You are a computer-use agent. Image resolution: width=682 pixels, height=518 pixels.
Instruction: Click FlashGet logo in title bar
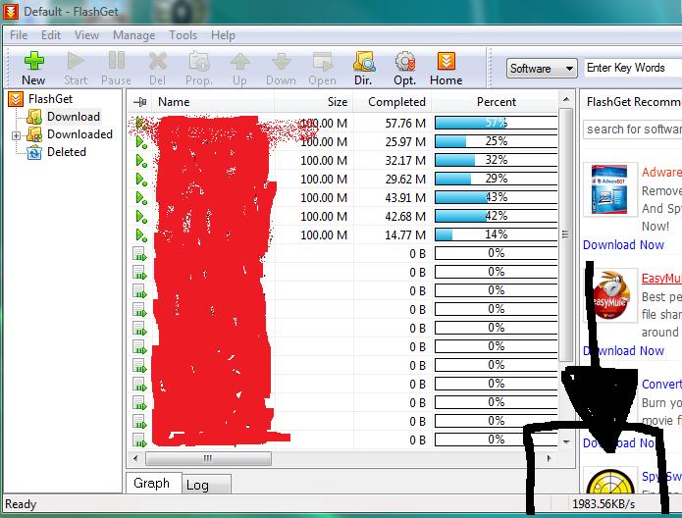tap(11, 11)
